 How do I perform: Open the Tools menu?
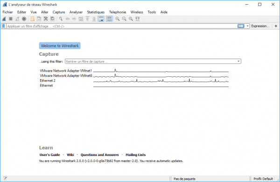click(152, 12)
